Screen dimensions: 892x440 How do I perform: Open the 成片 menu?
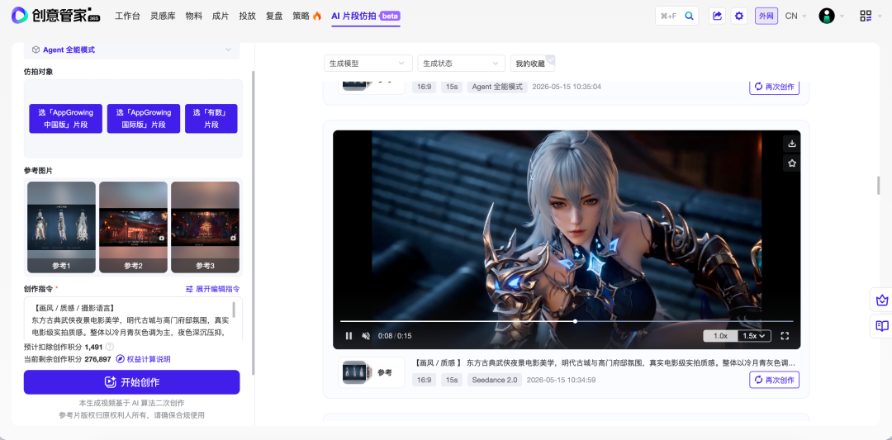pos(221,16)
